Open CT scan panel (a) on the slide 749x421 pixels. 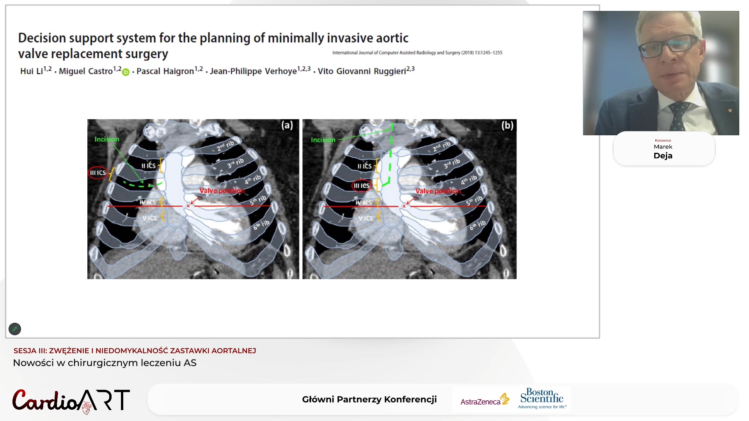pos(193,199)
